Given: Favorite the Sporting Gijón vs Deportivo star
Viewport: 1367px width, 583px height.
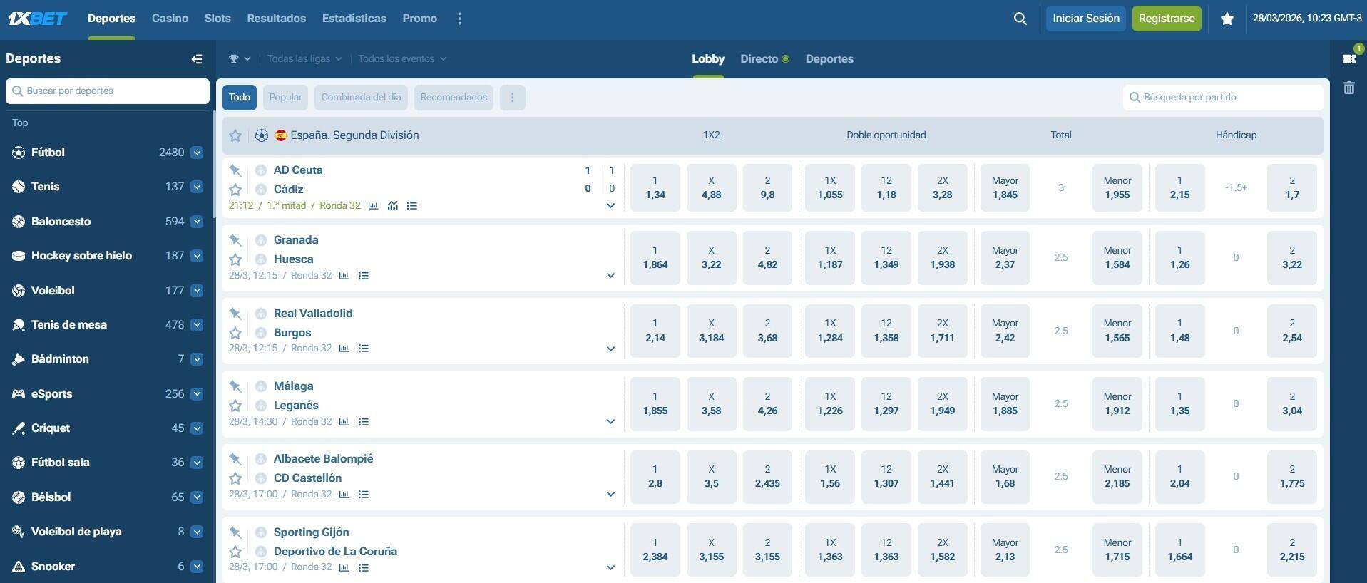Looking at the screenshot, I should (235, 552).
